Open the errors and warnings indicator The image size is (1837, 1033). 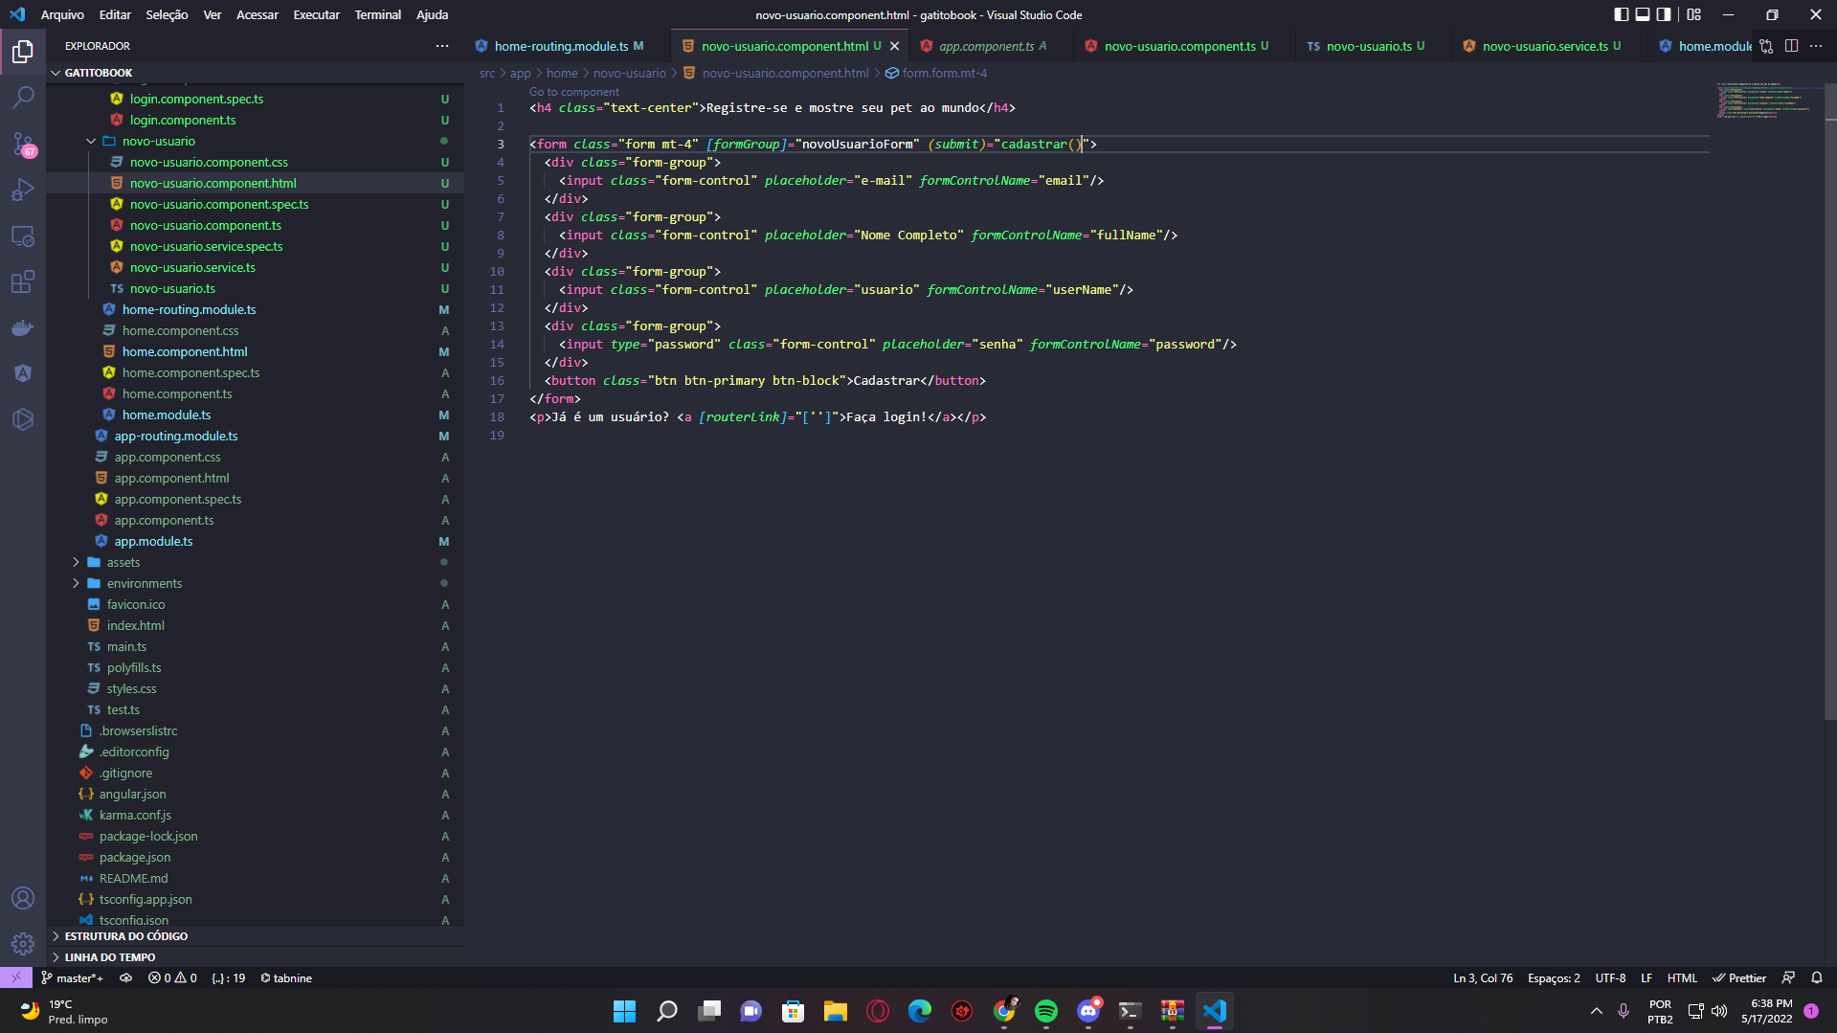point(172,977)
